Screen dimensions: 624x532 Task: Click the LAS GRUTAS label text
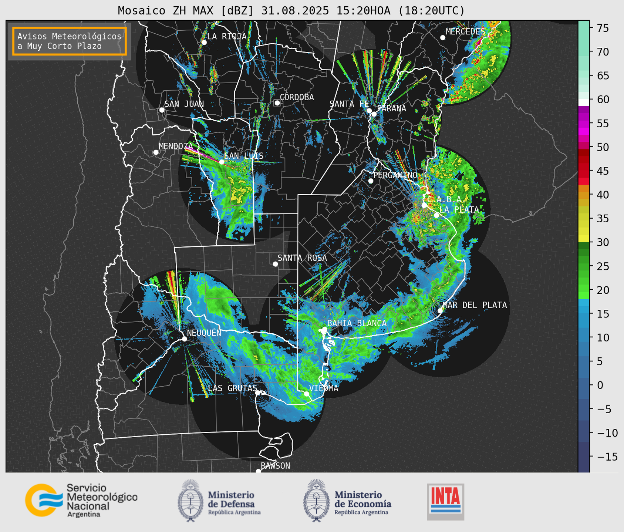(x=232, y=388)
